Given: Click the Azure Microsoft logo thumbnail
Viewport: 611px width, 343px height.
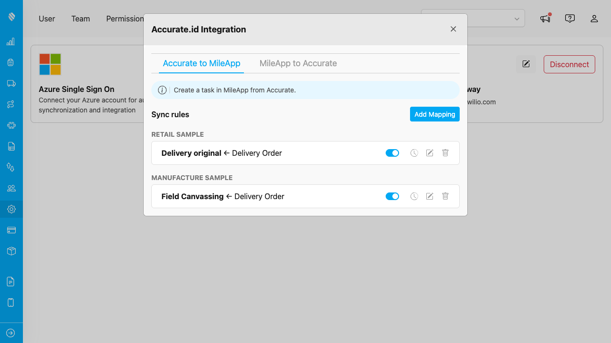Looking at the screenshot, I should [50, 64].
